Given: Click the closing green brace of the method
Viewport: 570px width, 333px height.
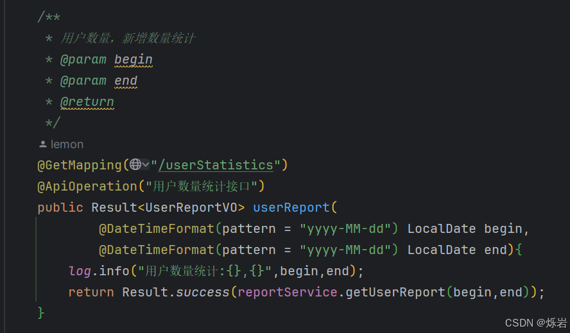Looking at the screenshot, I should (x=41, y=313).
